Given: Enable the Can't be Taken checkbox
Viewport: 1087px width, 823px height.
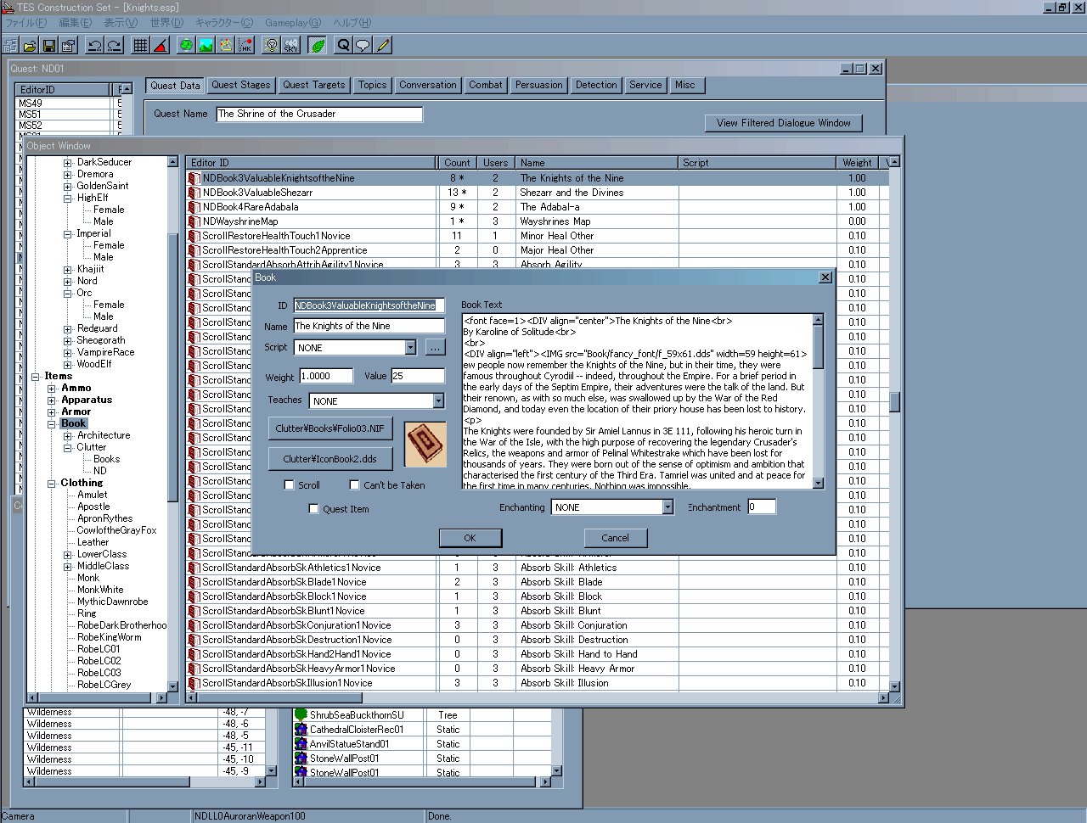Looking at the screenshot, I should [x=355, y=485].
